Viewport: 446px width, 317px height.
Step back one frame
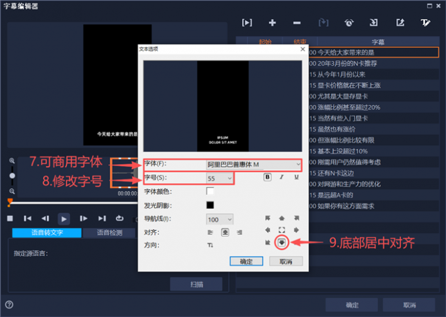coord(45,219)
